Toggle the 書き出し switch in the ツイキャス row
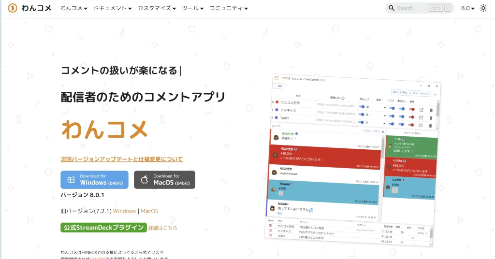The height and width of the screenshot is (259, 495). 402,116
